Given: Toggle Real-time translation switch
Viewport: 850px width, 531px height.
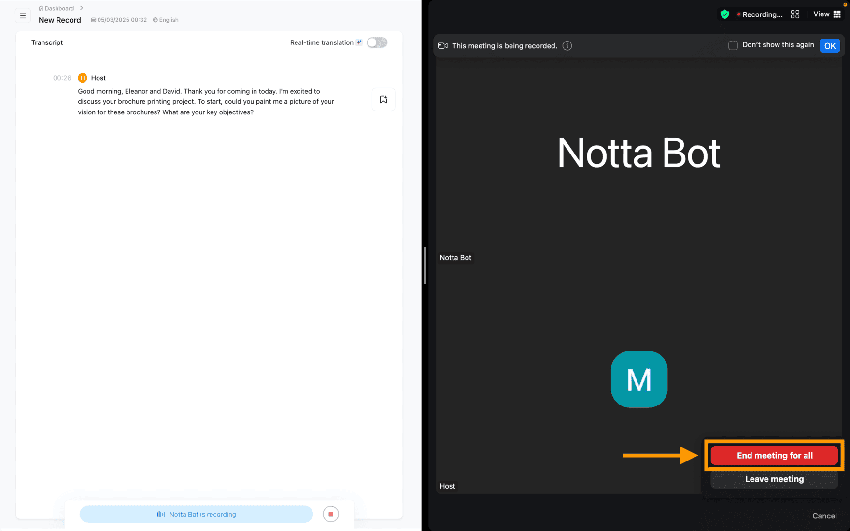Looking at the screenshot, I should (x=377, y=42).
